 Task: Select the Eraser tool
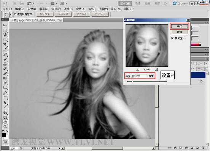point(5,73)
